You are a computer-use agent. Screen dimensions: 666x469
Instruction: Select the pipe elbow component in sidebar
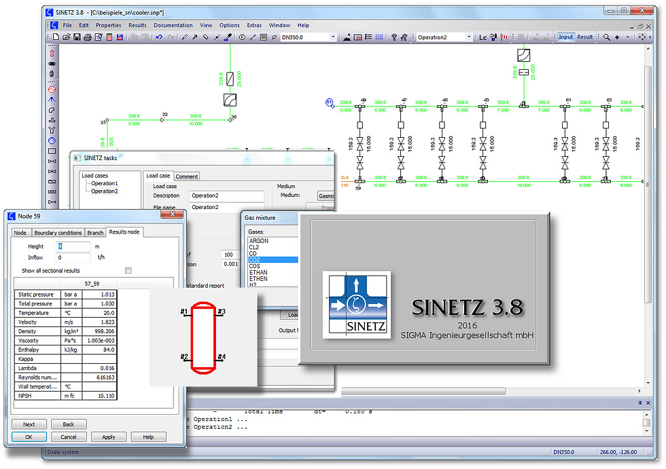point(52,110)
